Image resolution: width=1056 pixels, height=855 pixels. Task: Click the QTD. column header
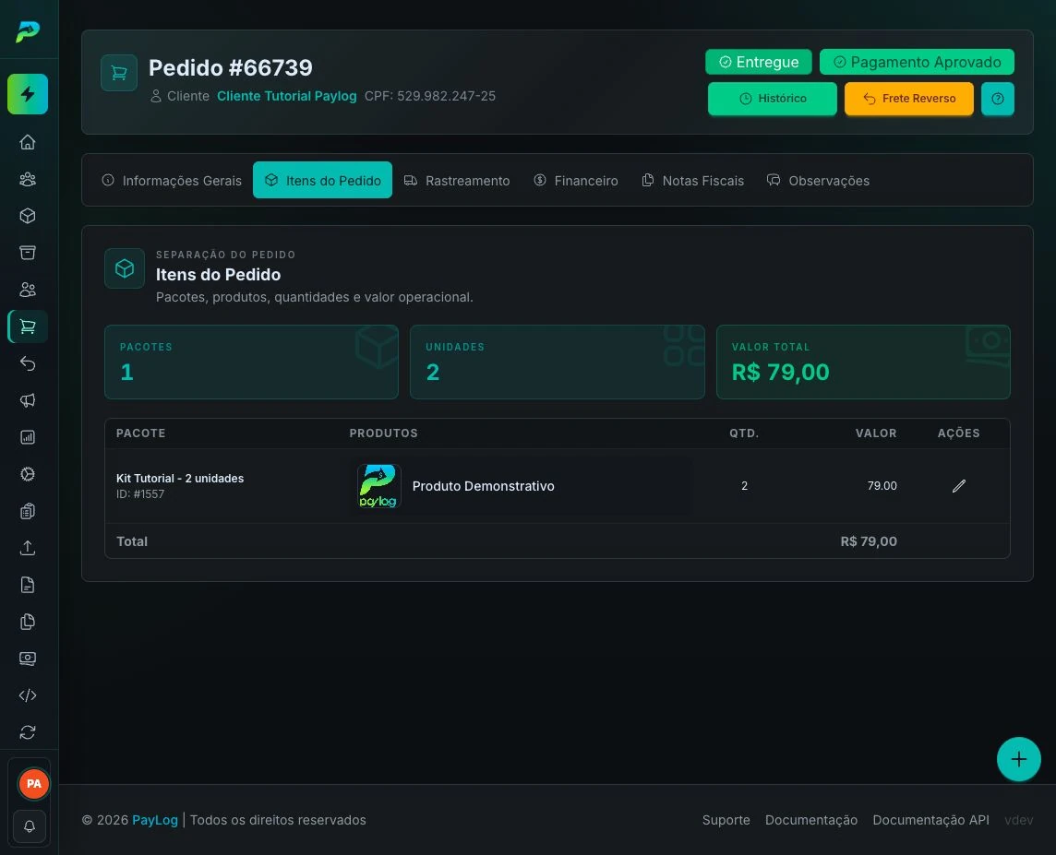tap(744, 433)
